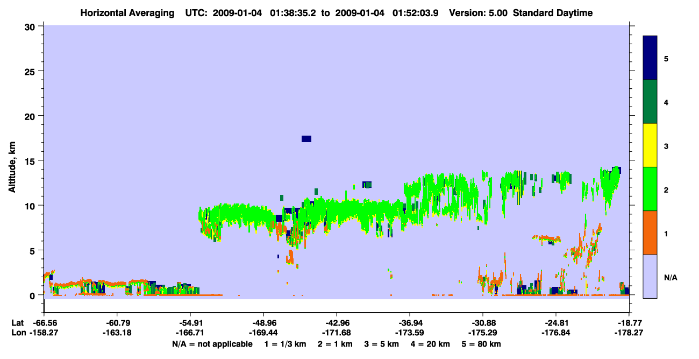Click the colorbar label "N/A"
The height and width of the screenshot is (359, 699).
pyautogui.click(x=671, y=277)
